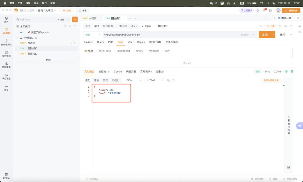
Task: Open the 控制台 console tab
Action: pos(160,71)
